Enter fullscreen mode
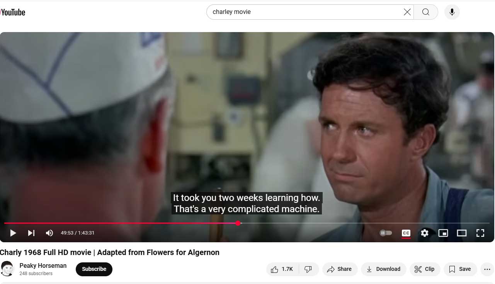 click(x=480, y=233)
